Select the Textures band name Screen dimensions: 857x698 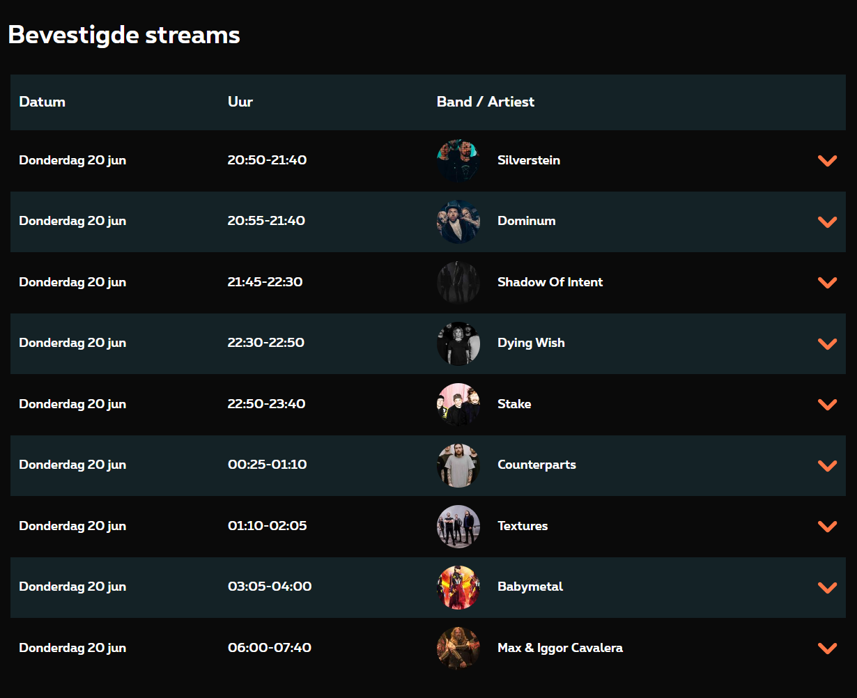(x=523, y=526)
